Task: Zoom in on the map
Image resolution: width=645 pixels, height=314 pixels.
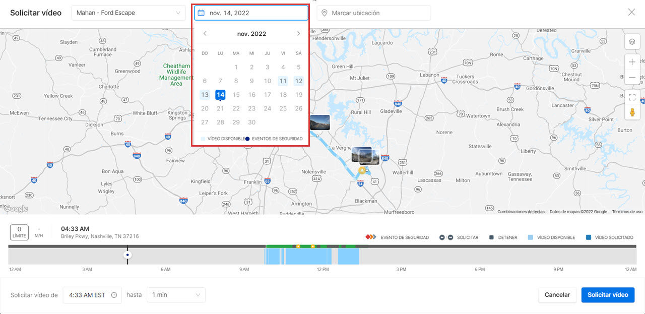Action: [x=632, y=62]
